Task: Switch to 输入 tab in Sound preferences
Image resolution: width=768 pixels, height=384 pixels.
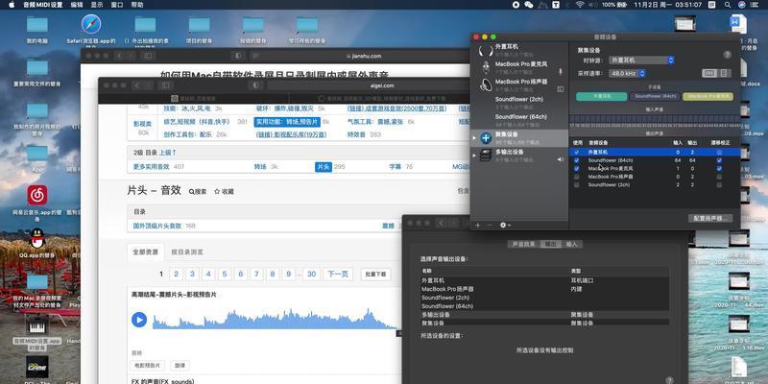Action: point(572,244)
